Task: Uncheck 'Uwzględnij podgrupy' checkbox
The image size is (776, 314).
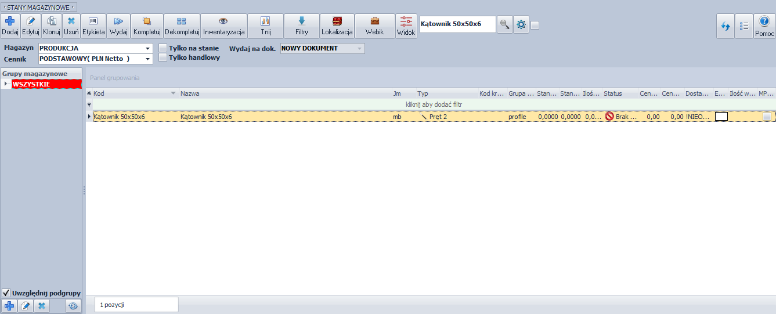Action: 6,293
